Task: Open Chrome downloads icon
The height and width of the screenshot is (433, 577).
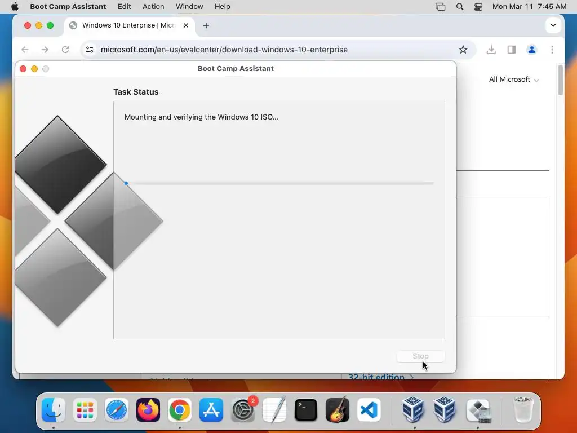Action: click(491, 50)
